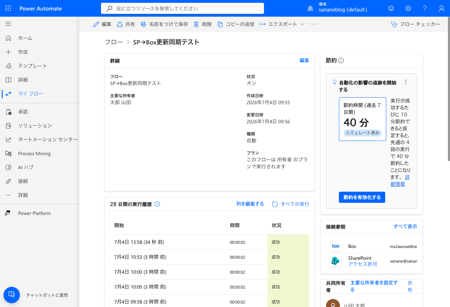Screen dimensions: 450x307
Task: Click the 節約を有効化する button
Action: coord(362,197)
